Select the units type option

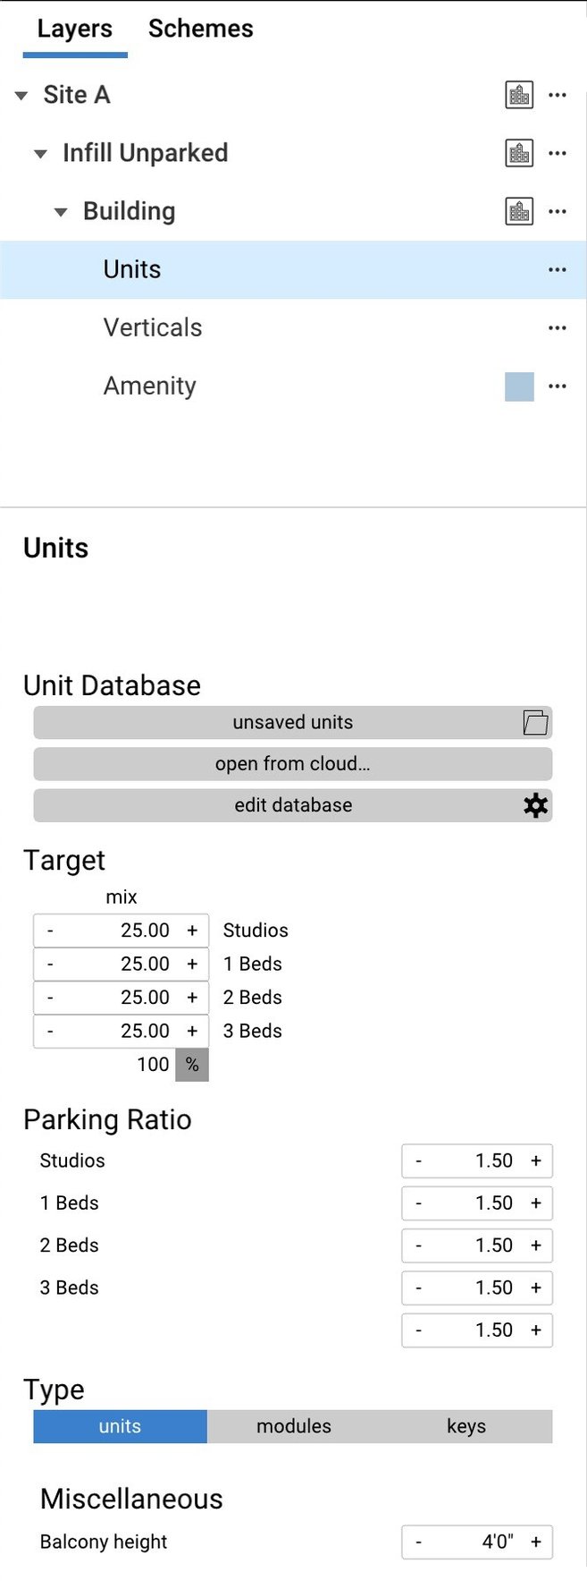click(120, 1426)
